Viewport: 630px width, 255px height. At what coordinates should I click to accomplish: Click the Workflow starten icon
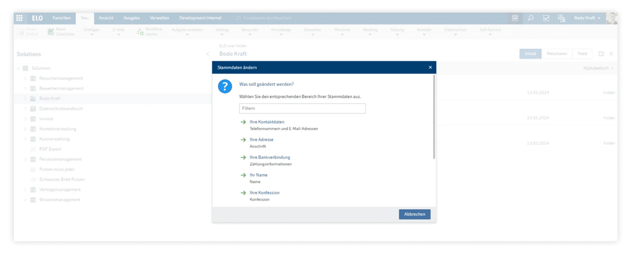tap(140, 32)
